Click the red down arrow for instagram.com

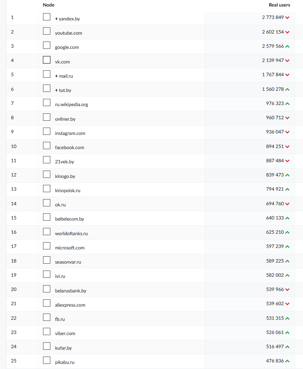click(x=287, y=132)
